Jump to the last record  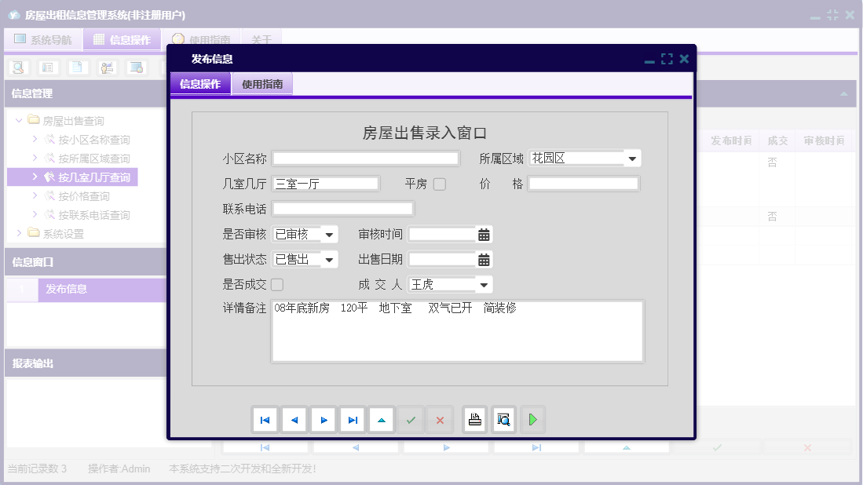click(x=353, y=419)
